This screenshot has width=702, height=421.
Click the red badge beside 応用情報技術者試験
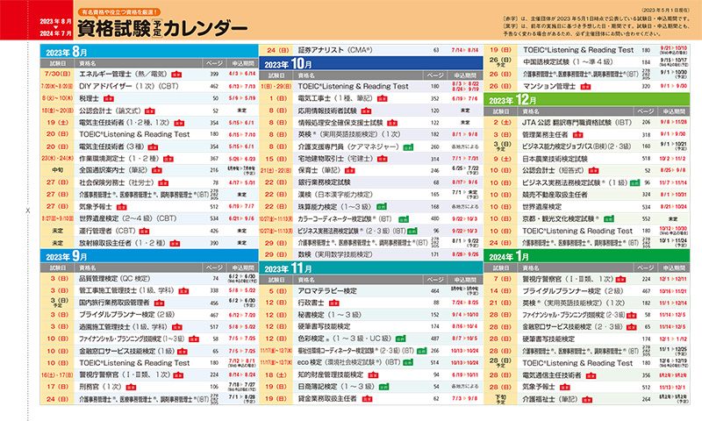click(366, 111)
